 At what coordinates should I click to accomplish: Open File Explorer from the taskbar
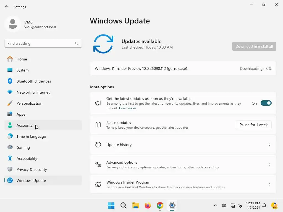click(135, 205)
